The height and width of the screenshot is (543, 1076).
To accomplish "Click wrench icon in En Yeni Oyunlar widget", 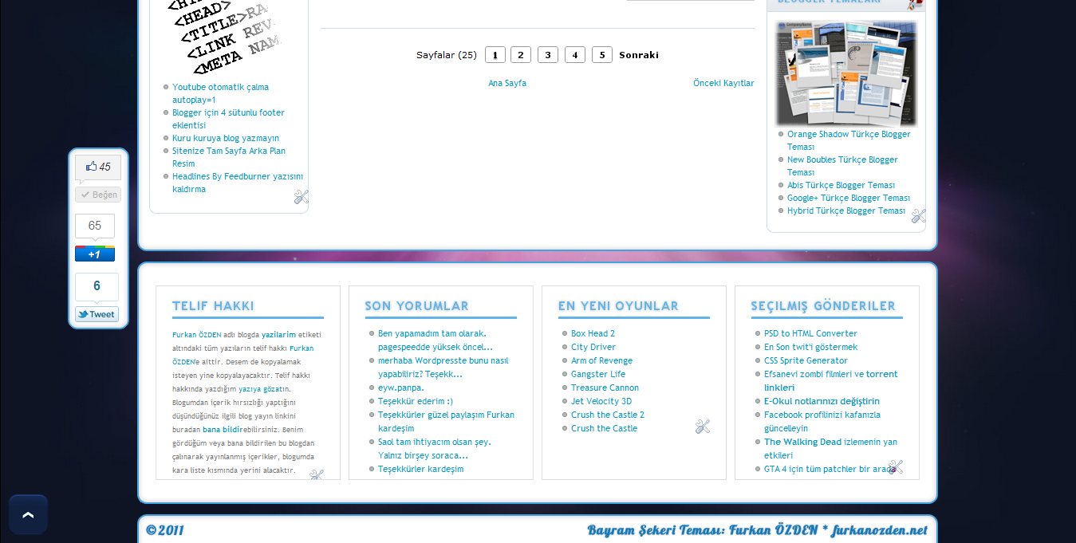I will point(702,427).
